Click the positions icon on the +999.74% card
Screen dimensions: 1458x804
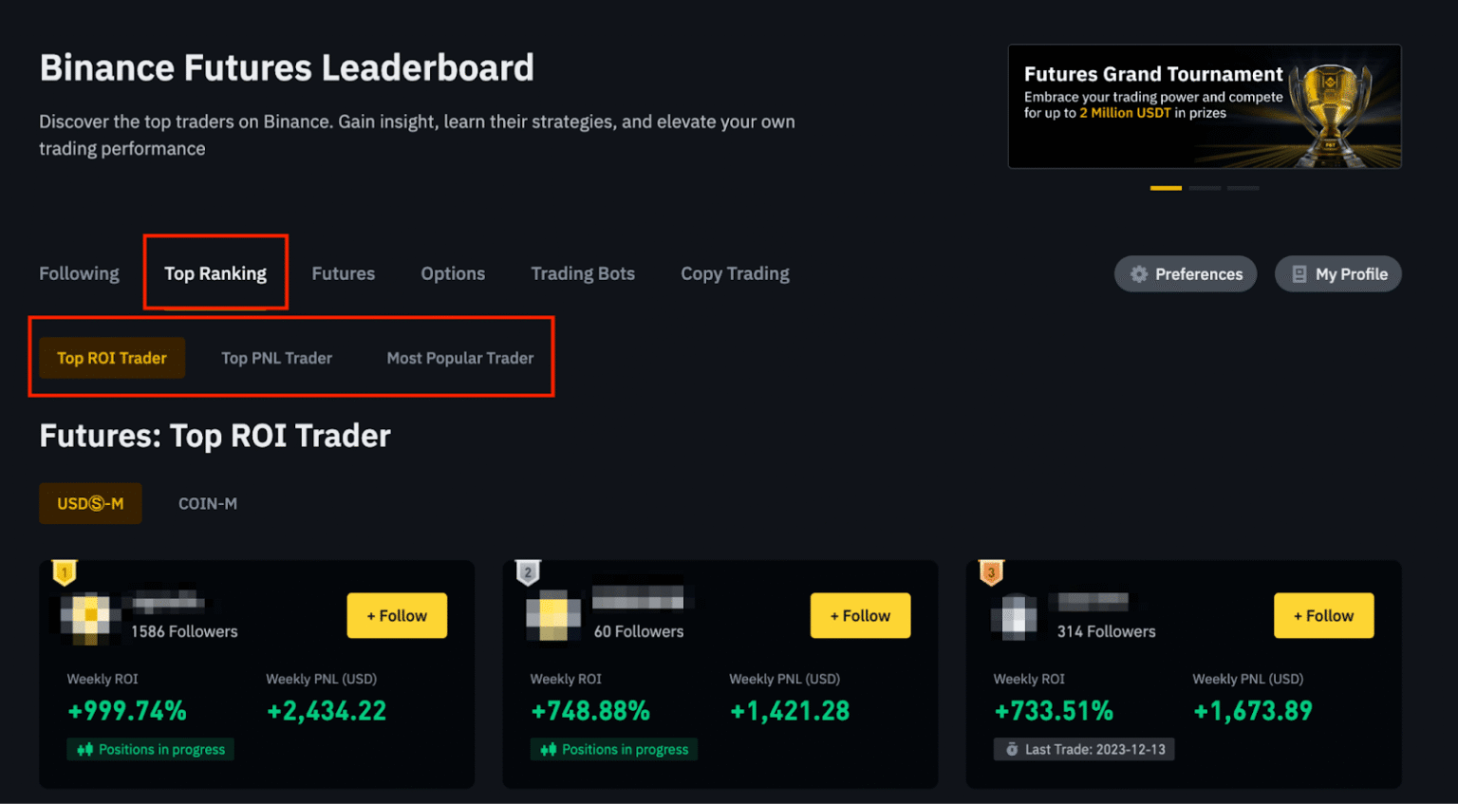tap(84, 750)
